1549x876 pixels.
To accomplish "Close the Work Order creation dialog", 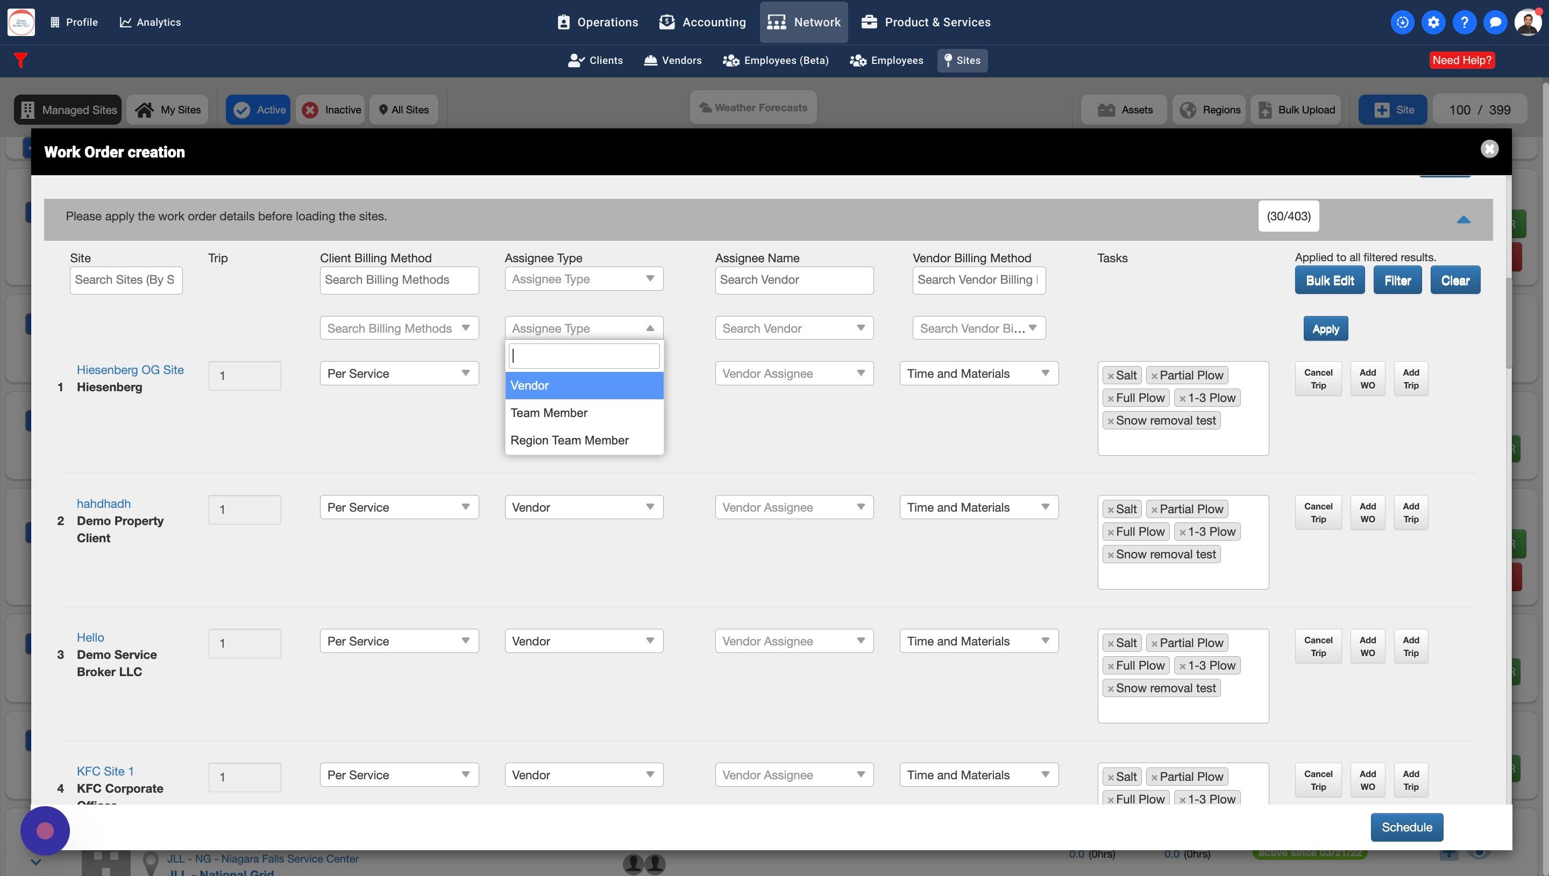I will coord(1489,149).
